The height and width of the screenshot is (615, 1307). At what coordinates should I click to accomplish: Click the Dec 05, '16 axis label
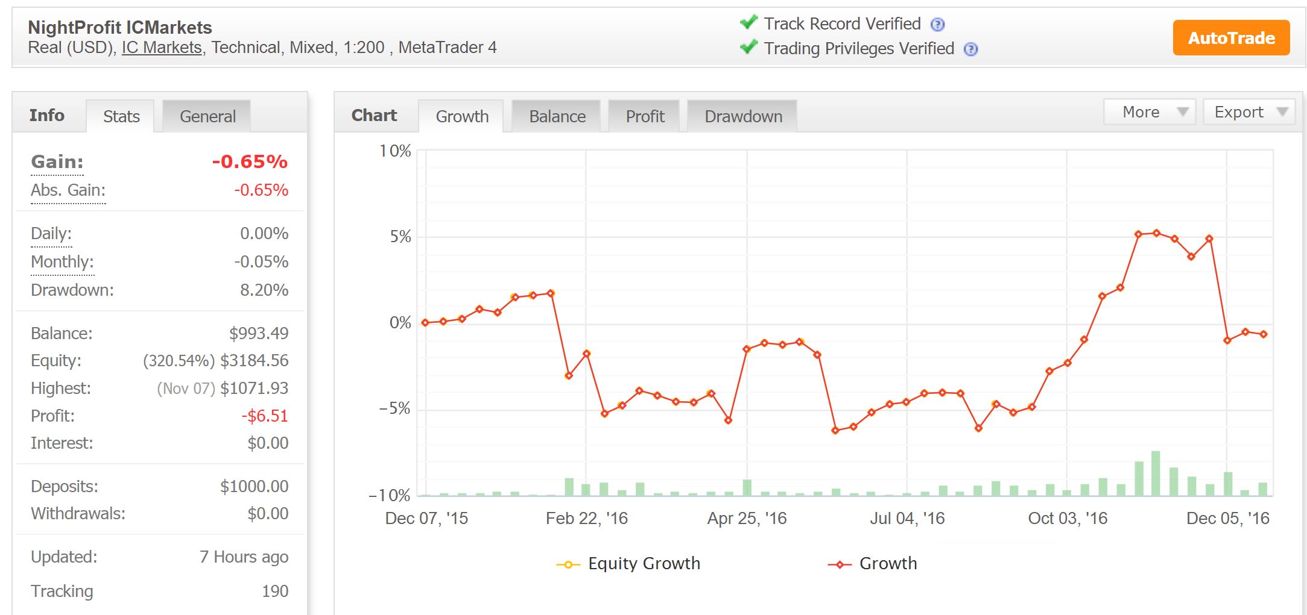click(x=1227, y=519)
